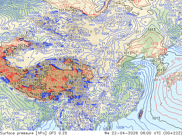Click the blue "1009" label in the South China Sea
182x140 pixels.
pos(120,127)
